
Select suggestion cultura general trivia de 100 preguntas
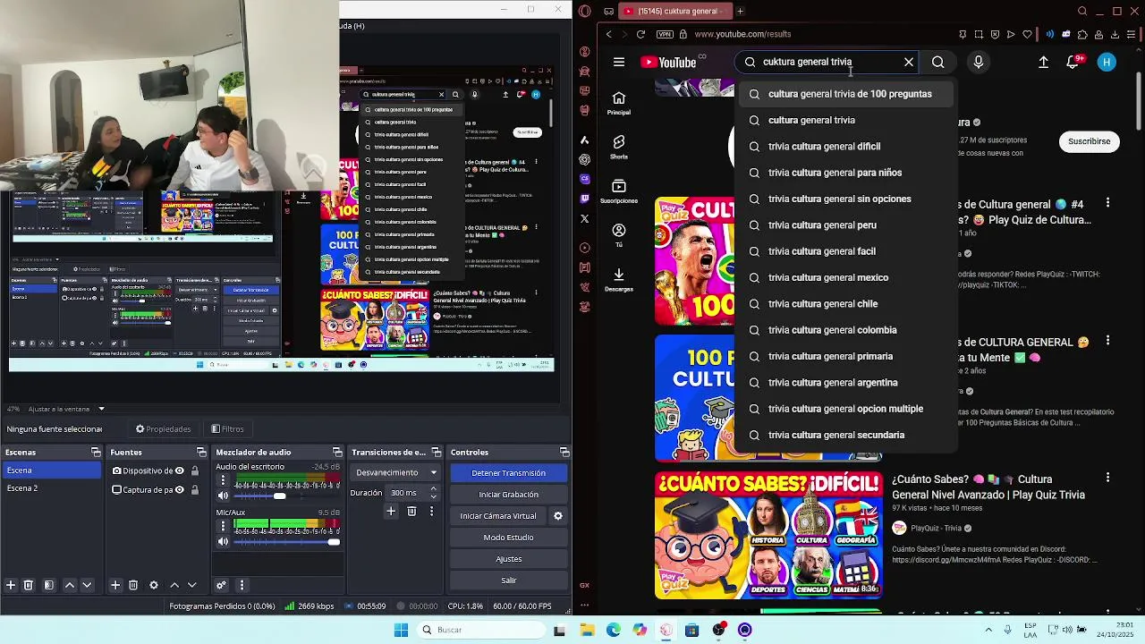click(845, 94)
